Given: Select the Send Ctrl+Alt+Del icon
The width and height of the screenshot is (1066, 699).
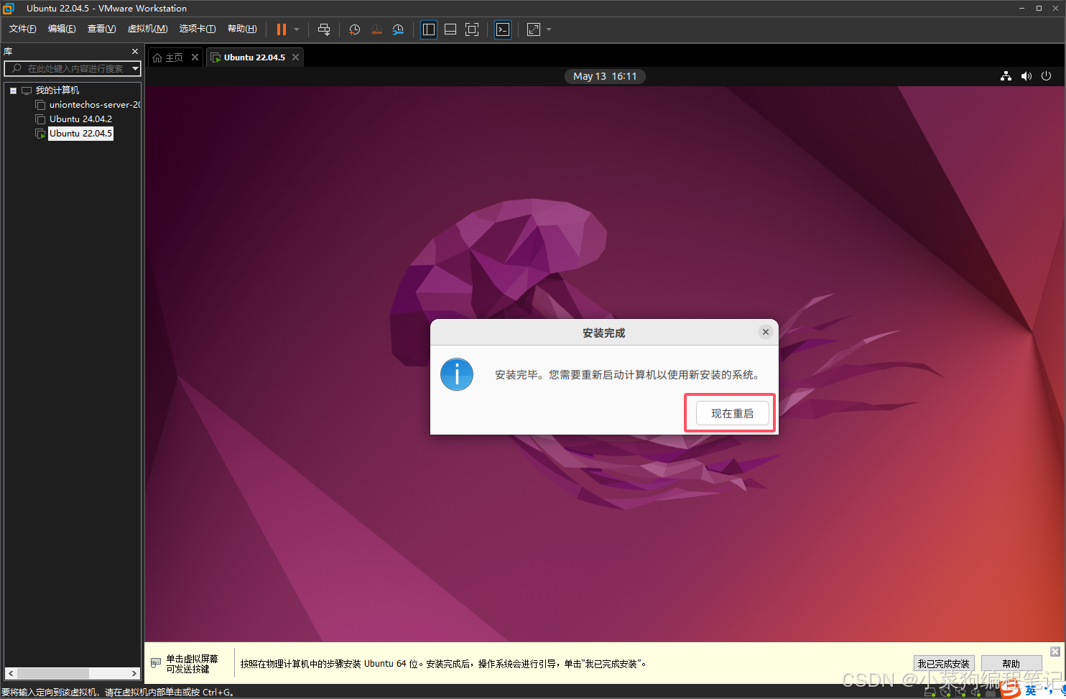Looking at the screenshot, I should pos(324,29).
